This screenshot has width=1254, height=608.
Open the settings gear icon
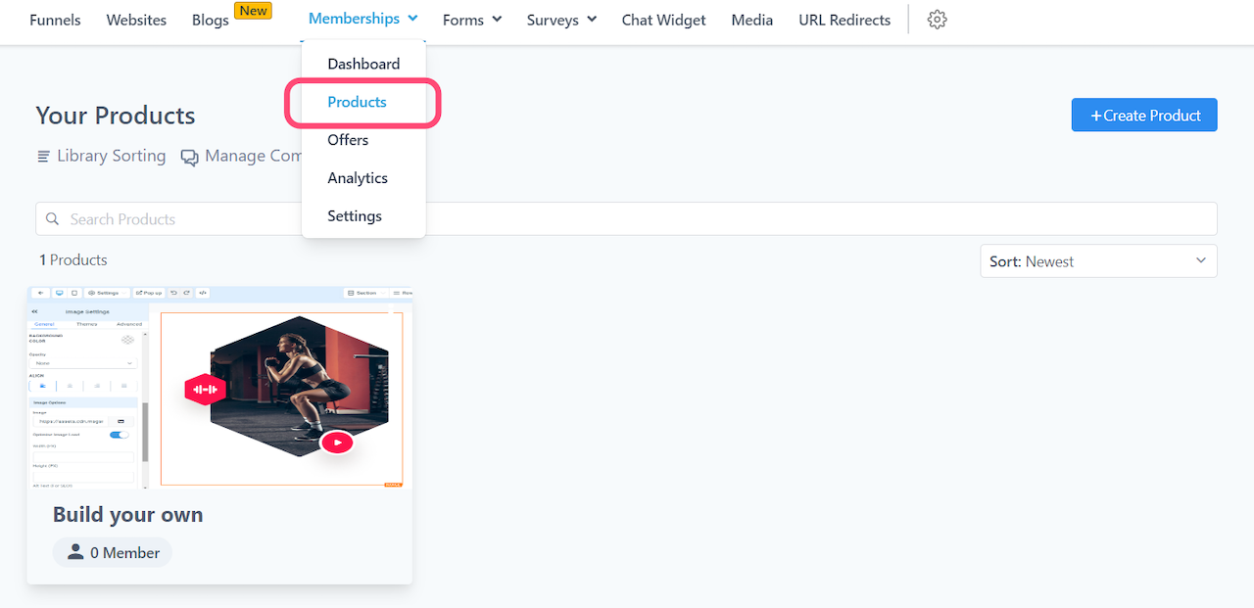coord(937,20)
